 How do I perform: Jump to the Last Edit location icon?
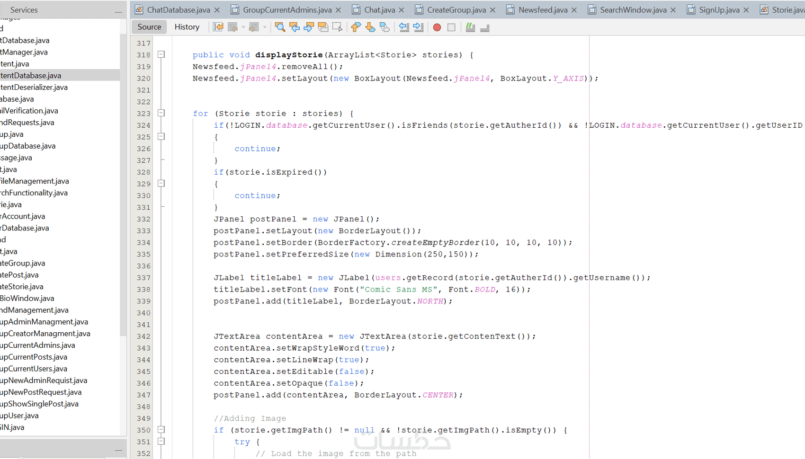[218, 27]
